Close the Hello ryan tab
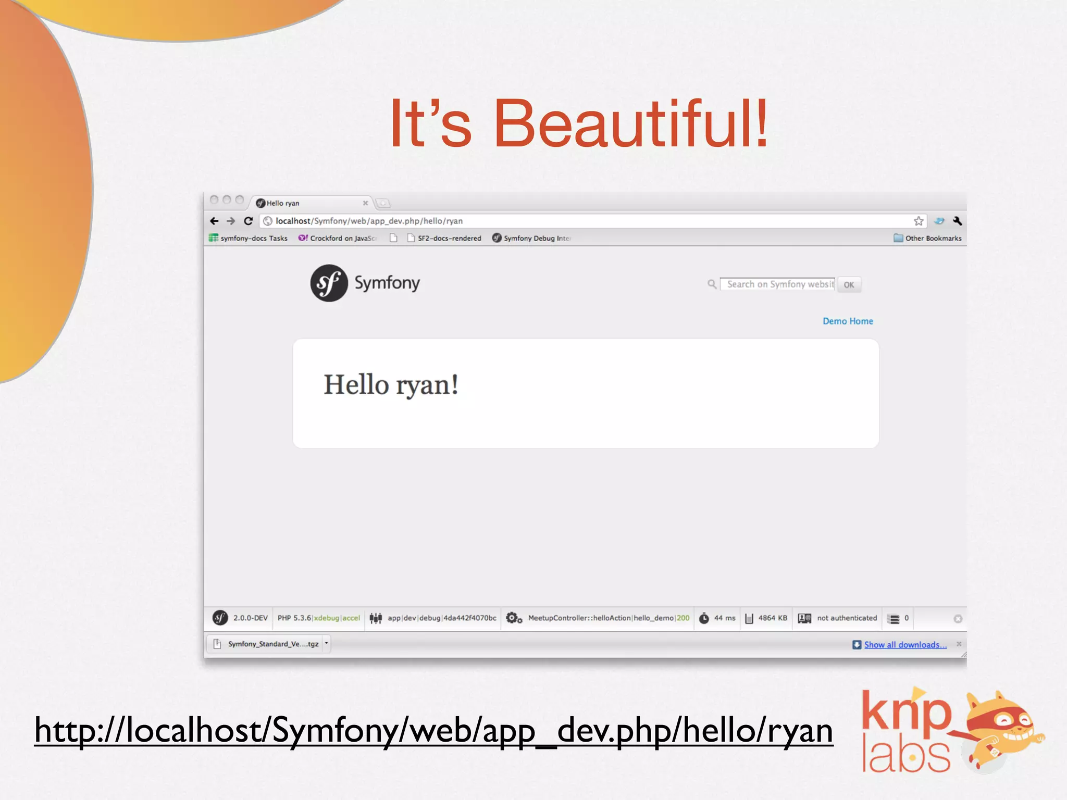This screenshot has height=800, width=1067. pyautogui.click(x=365, y=203)
